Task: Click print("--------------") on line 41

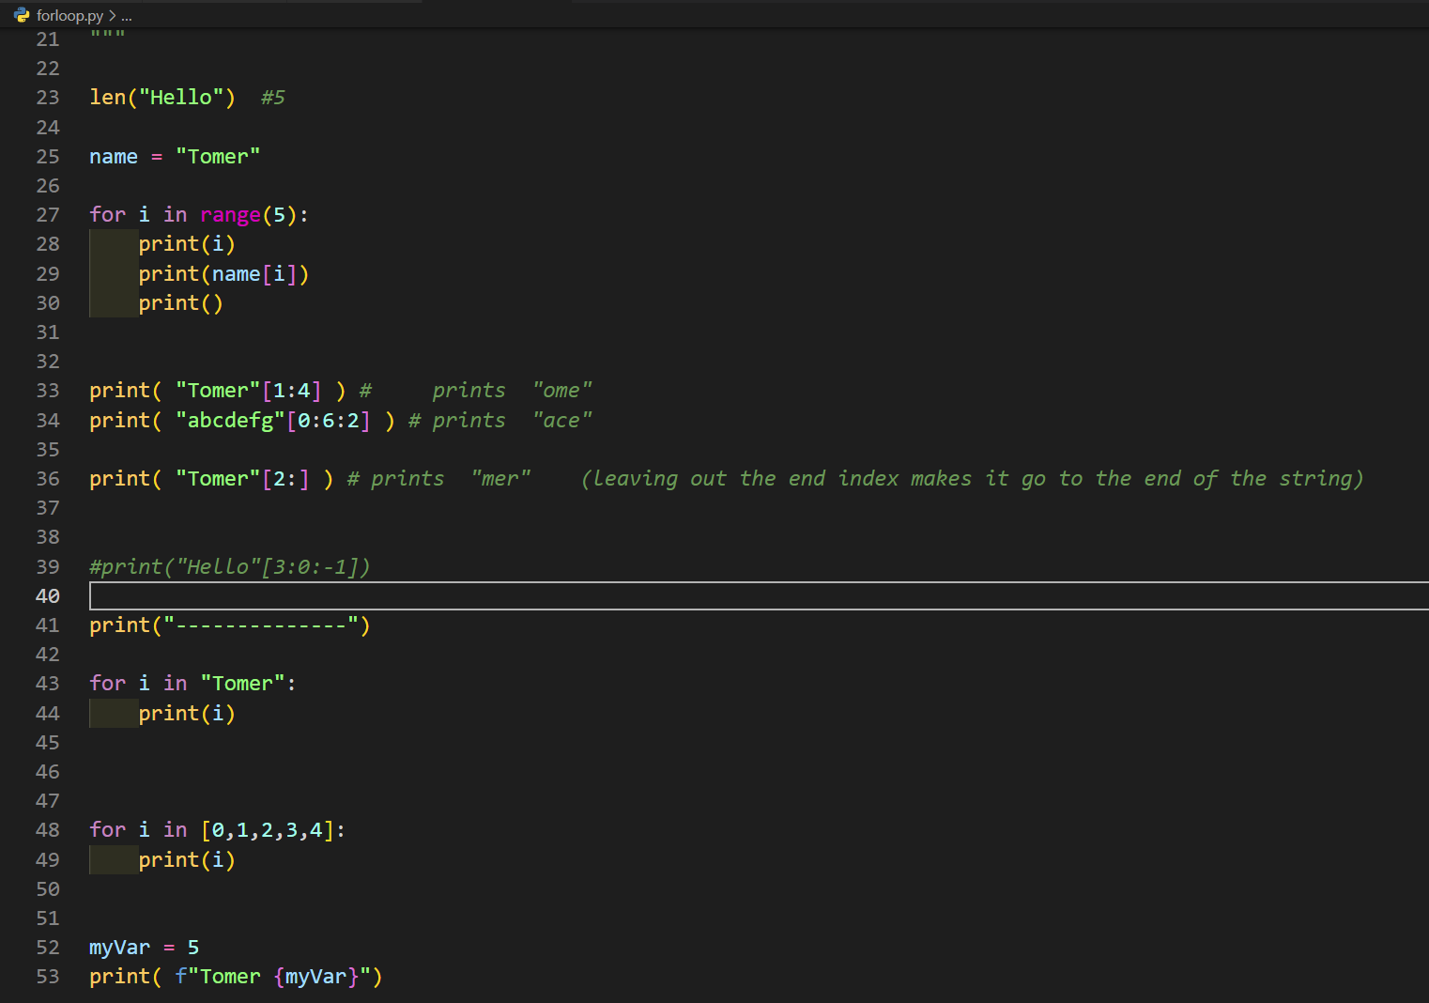Action: coord(229,625)
